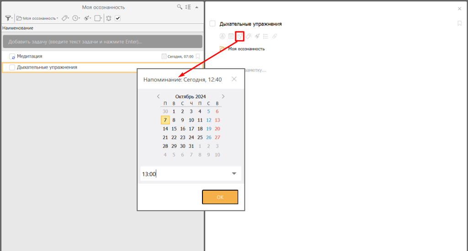Bookmark the Медитация task in the list
Screen dimensions: 468x251
click(198, 56)
